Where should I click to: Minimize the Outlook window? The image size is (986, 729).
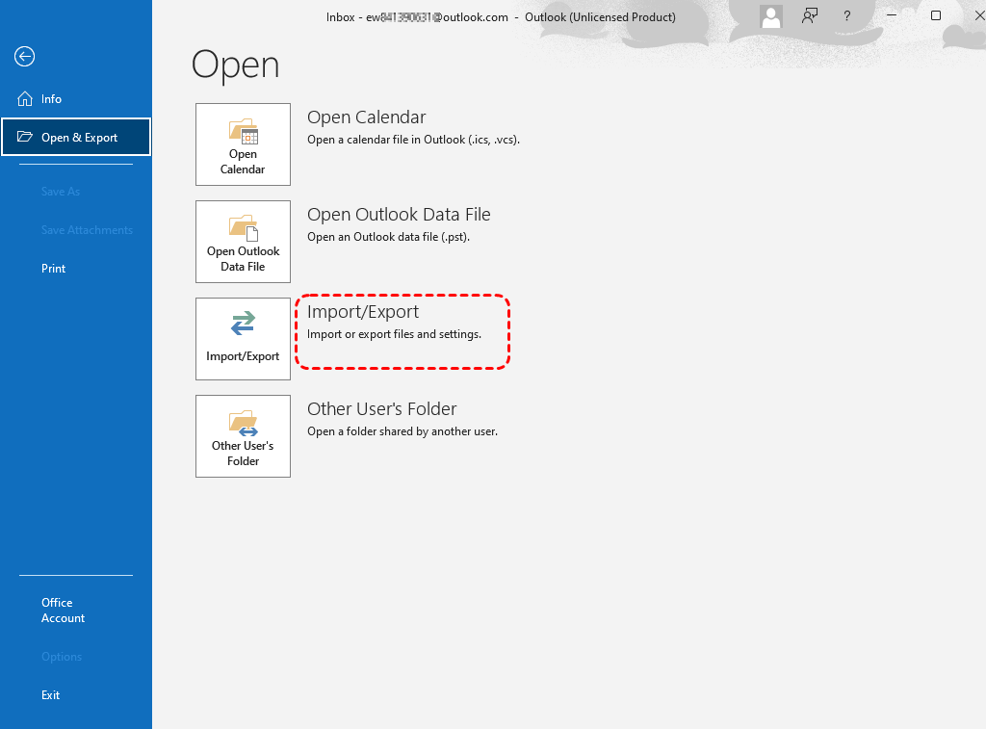click(892, 15)
